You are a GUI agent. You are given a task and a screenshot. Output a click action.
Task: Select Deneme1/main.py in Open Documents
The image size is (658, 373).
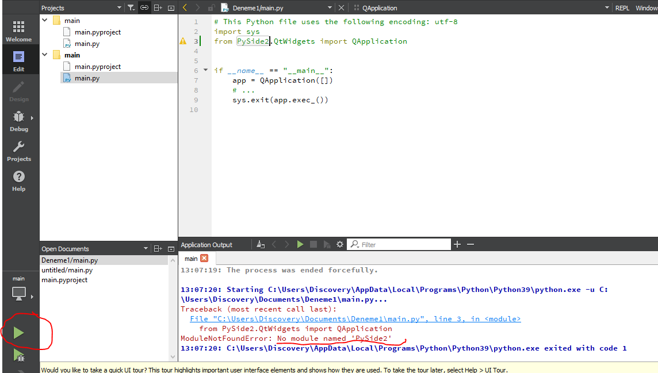point(104,260)
